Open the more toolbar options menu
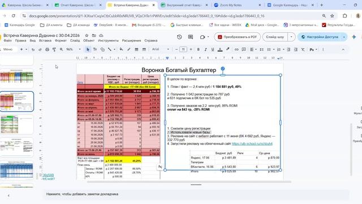Viewport: 362px width, 204px height. point(323,49)
